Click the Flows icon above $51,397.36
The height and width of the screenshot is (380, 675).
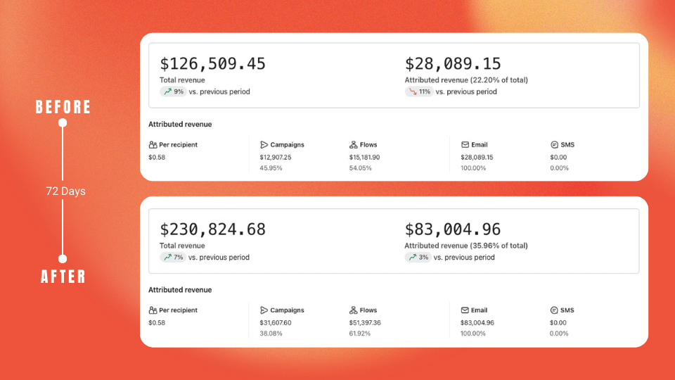pyautogui.click(x=354, y=310)
